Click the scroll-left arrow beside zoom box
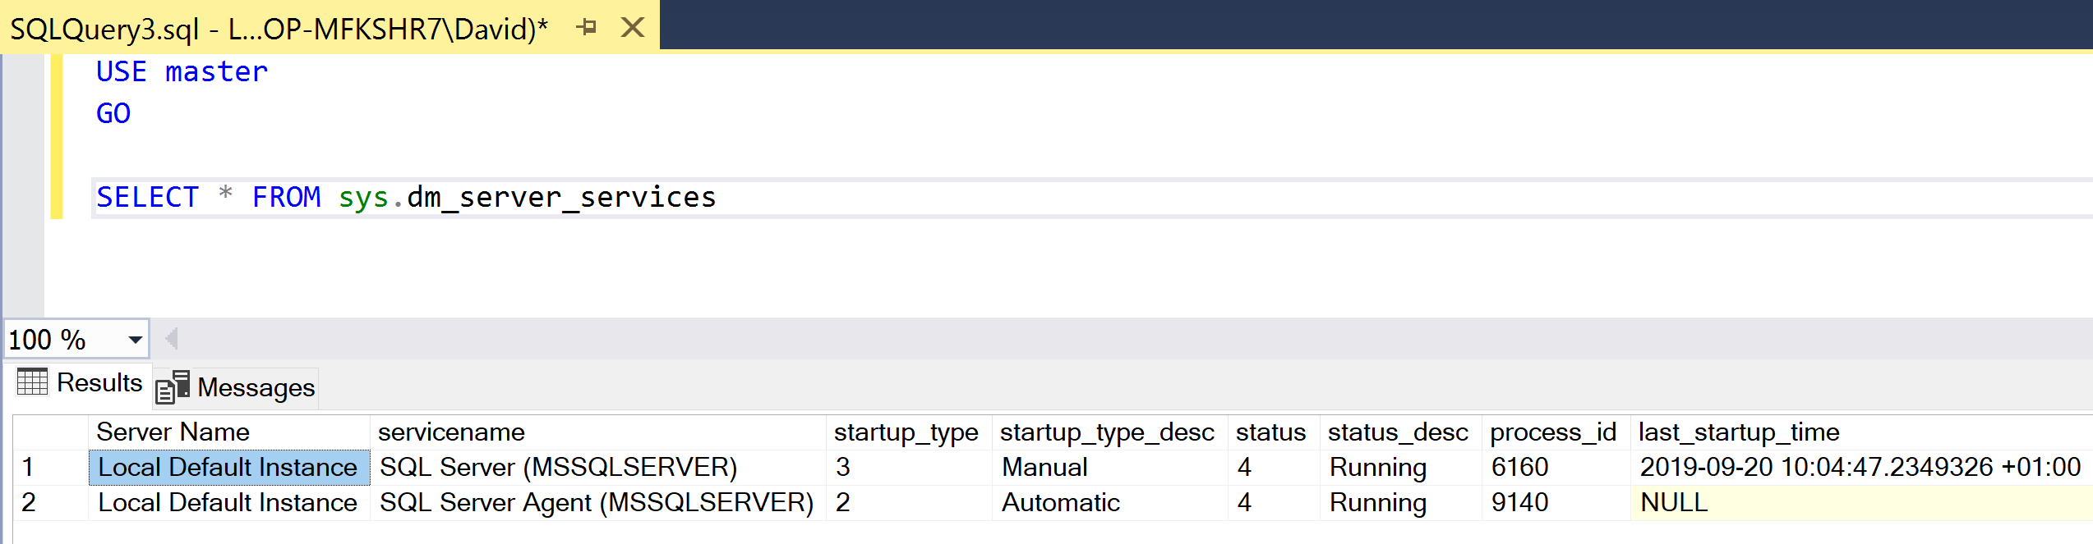Viewport: 2093px width, 544px height. tap(171, 338)
